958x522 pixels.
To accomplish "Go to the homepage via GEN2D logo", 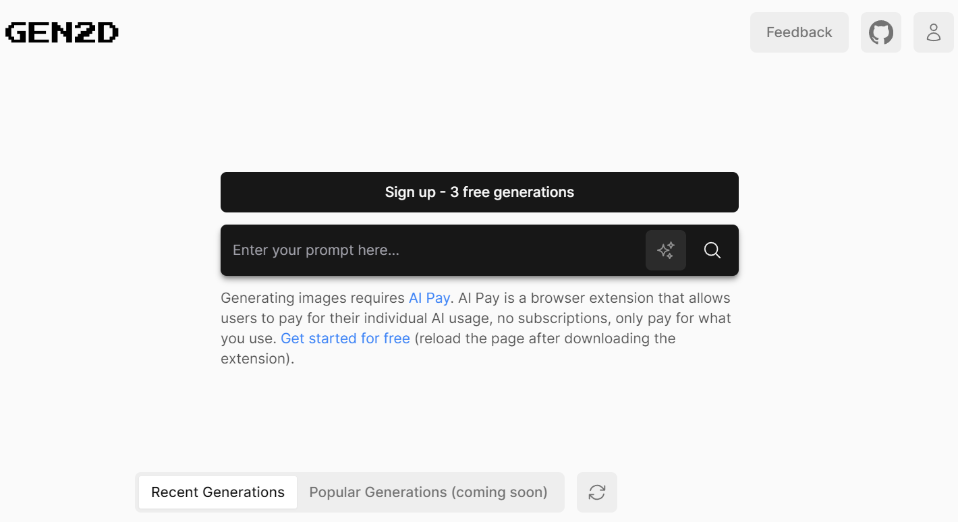I will (62, 32).
